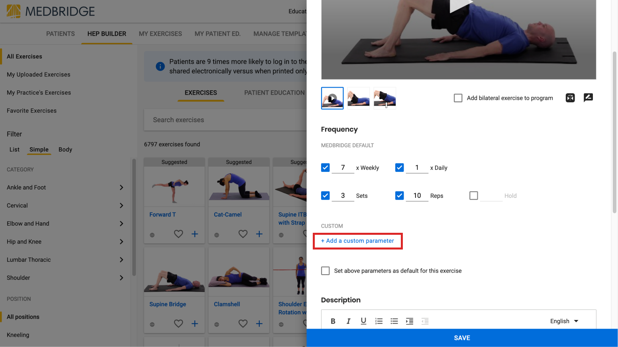This screenshot has width=618, height=347.
Task: Expand Ankle and Foot category
Action: click(122, 187)
